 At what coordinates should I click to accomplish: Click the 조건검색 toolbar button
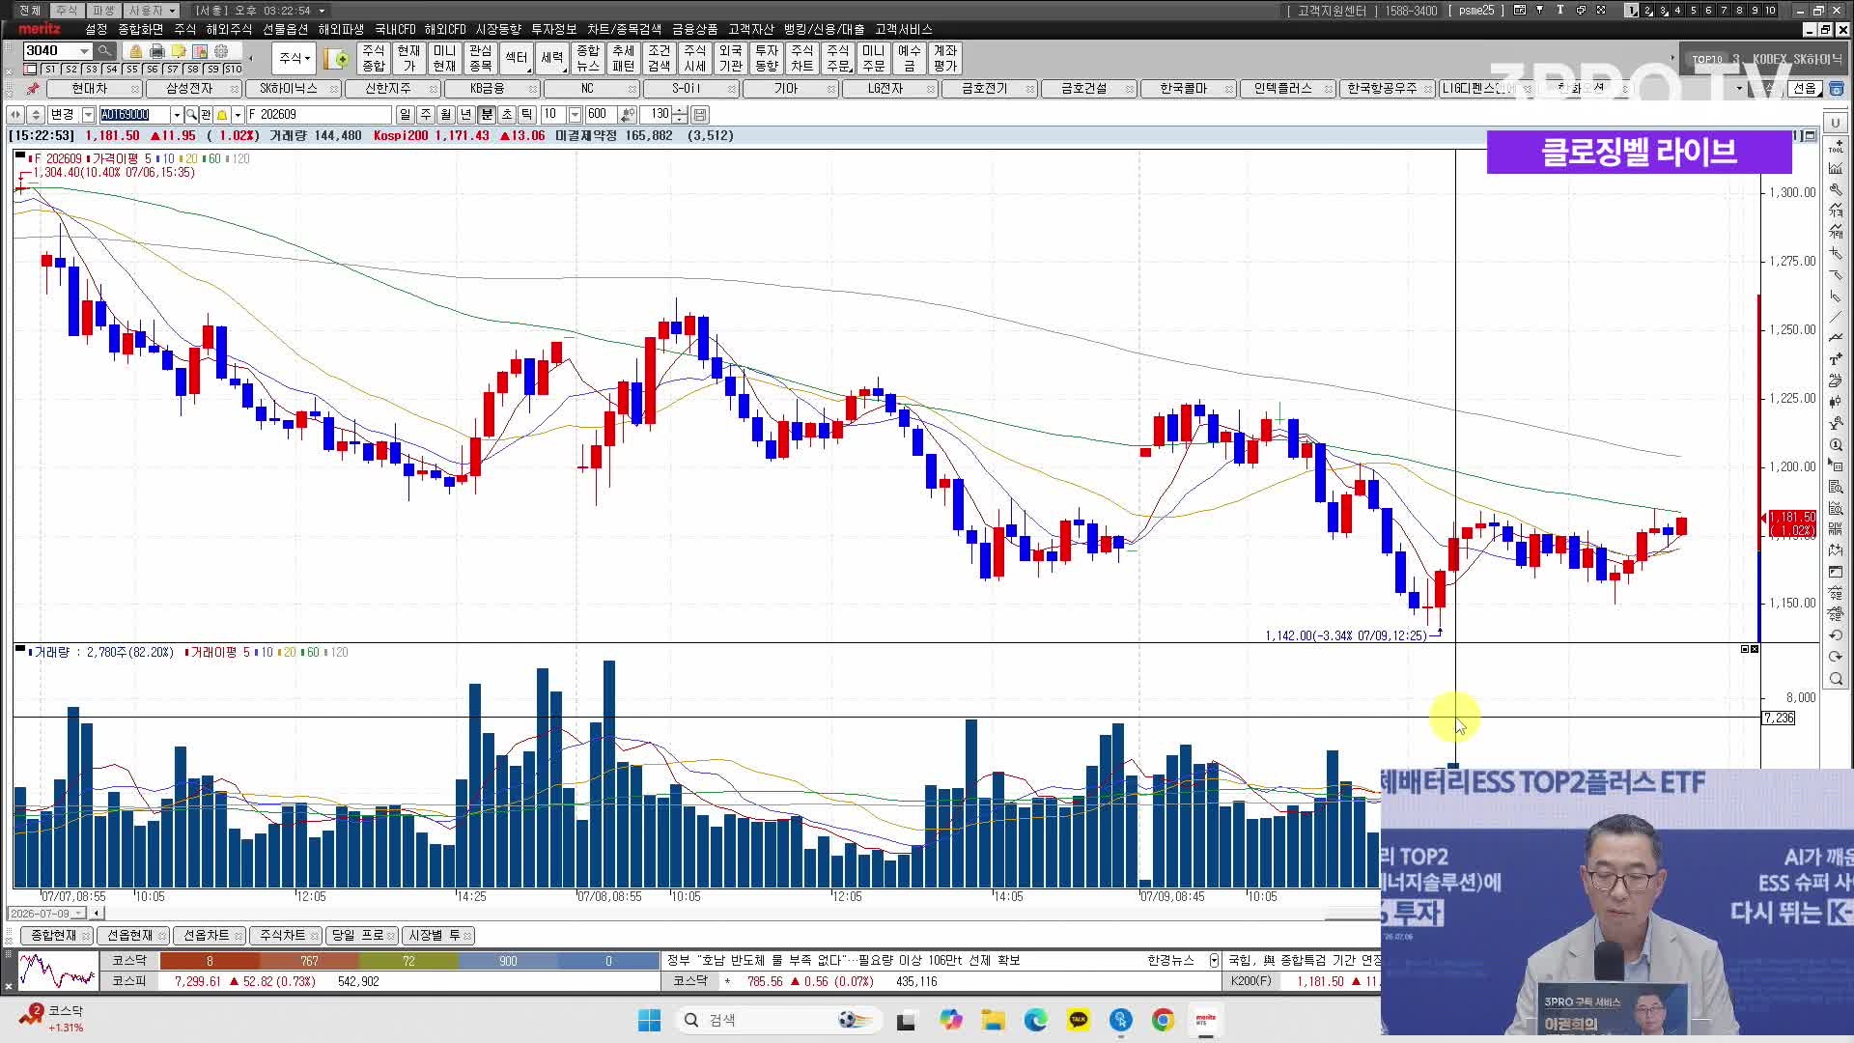[x=659, y=58]
